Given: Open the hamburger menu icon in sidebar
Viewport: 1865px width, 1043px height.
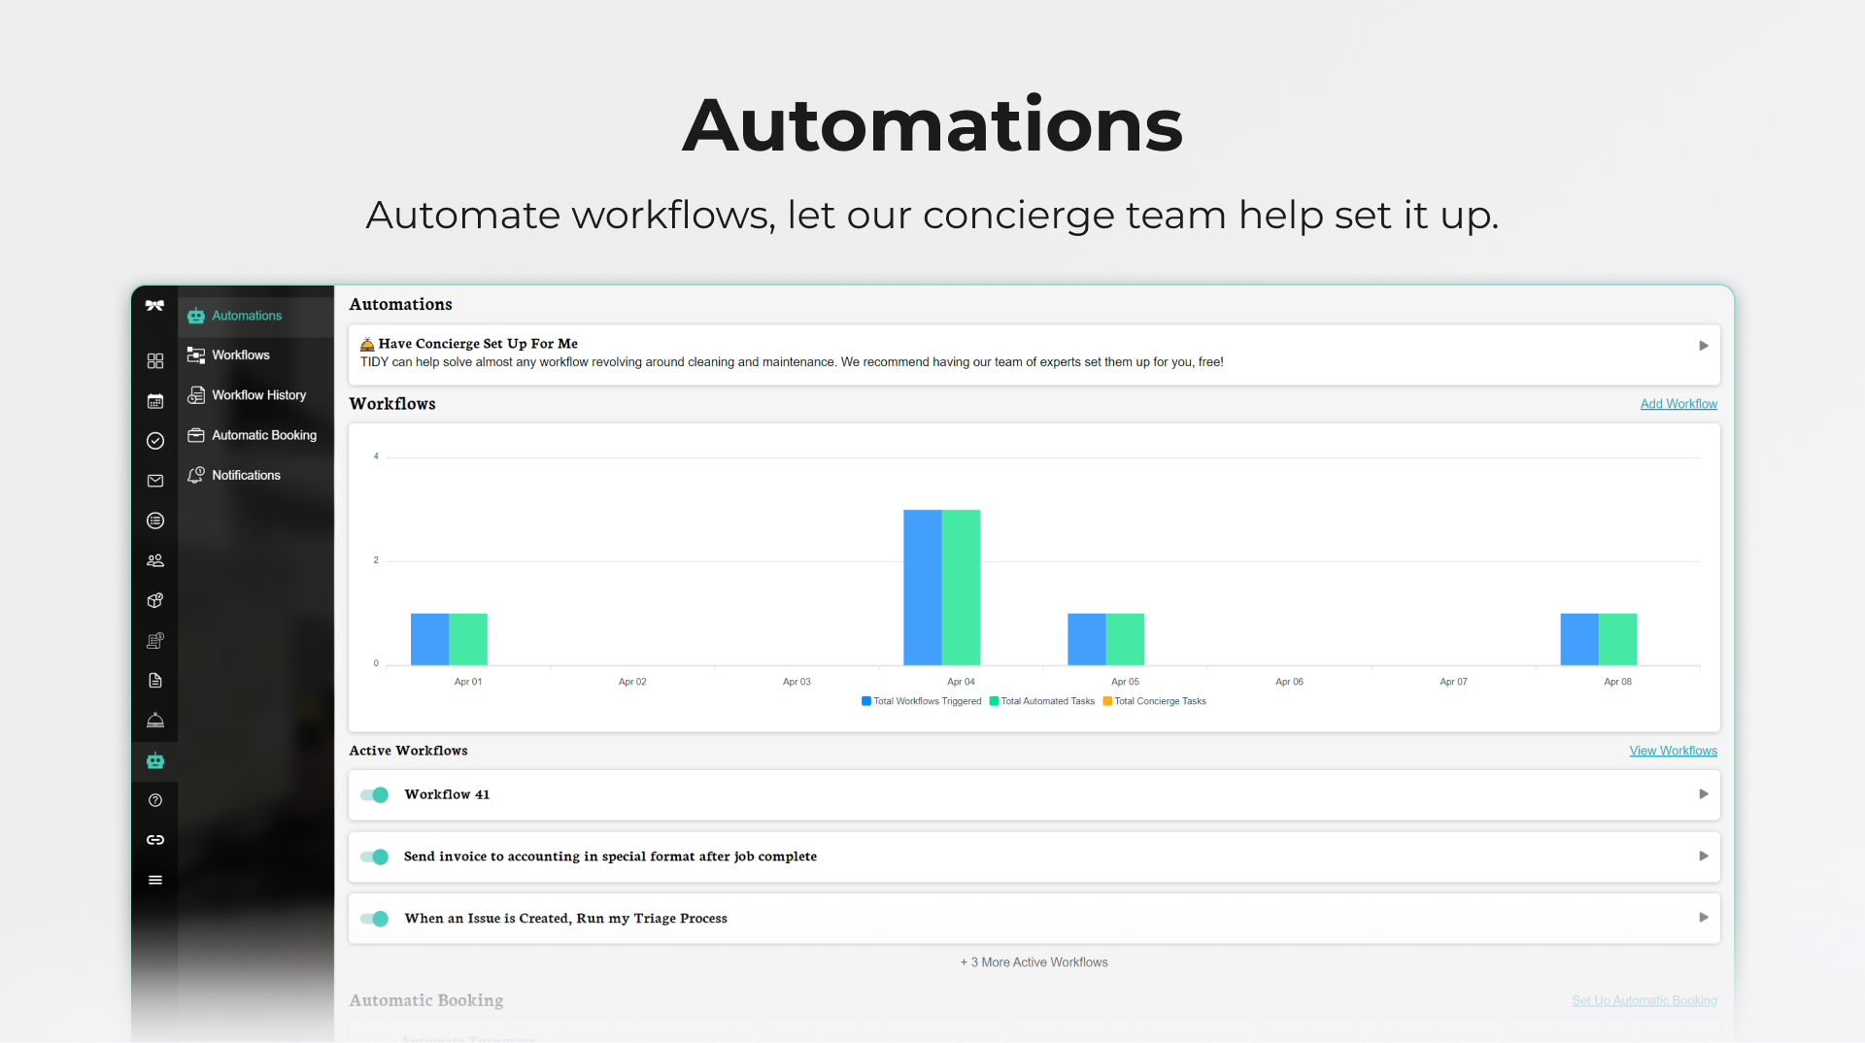Looking at the screenshot, I should pos(154,880).
